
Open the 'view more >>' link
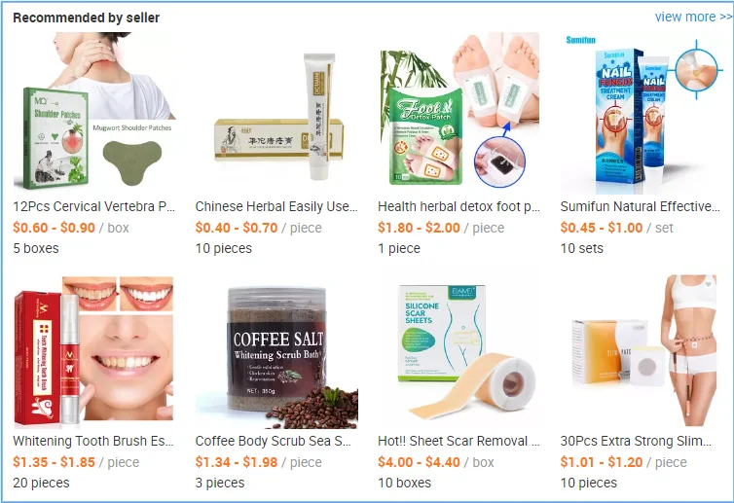pyautogui.click(x=693, y=17)
